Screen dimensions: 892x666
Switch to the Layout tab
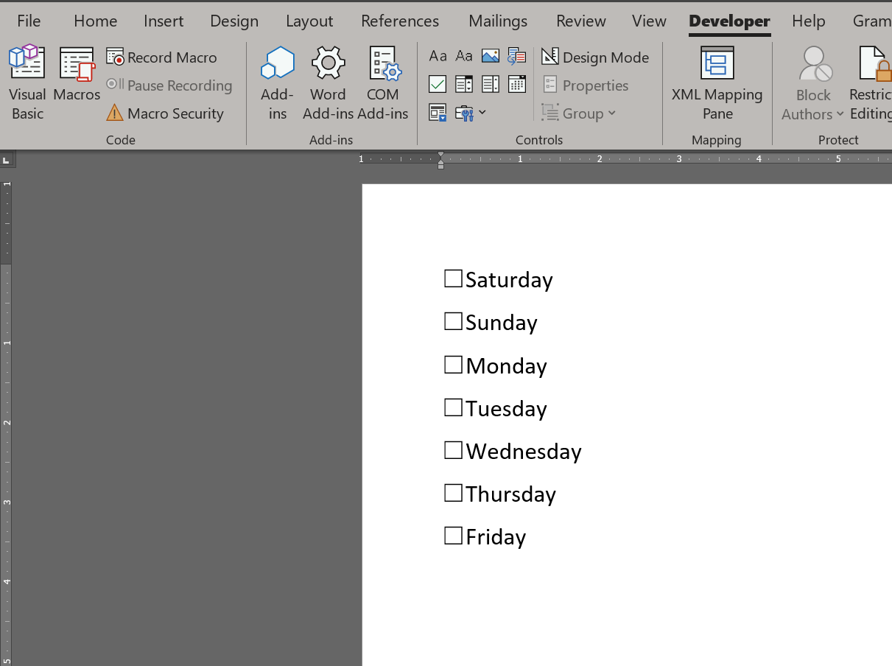309,21
